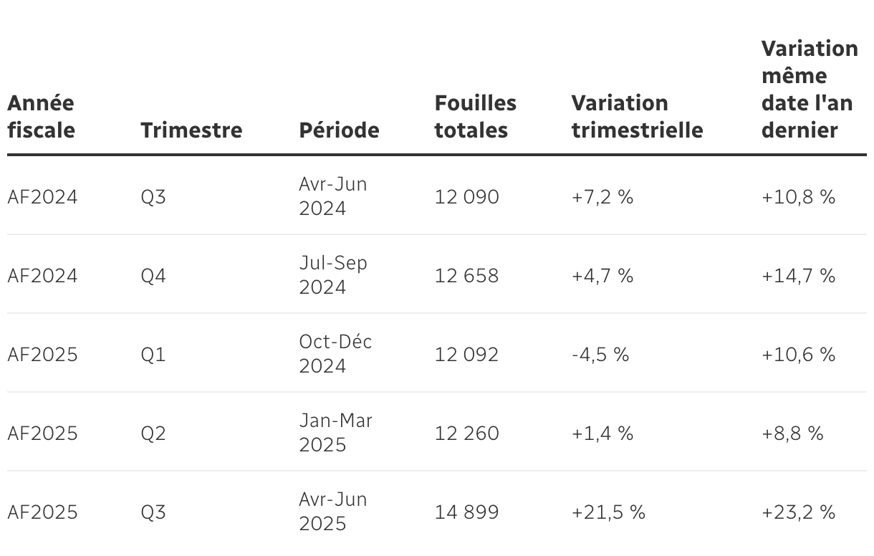Select the Q1 quarter cell
This screenshot has width=874, height=556.
click(153, 355)
